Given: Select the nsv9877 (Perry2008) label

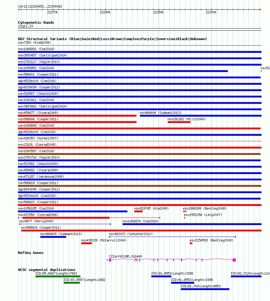Looking at the screenshot, I should 36,221.
